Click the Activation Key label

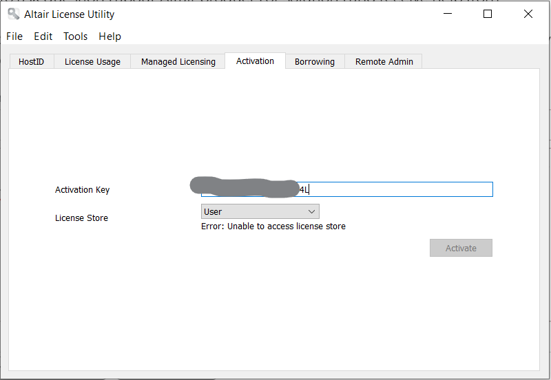[x=82, y=189]
